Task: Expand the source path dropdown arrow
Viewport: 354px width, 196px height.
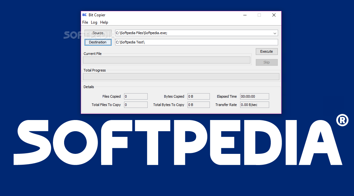Action: point(275,33)
